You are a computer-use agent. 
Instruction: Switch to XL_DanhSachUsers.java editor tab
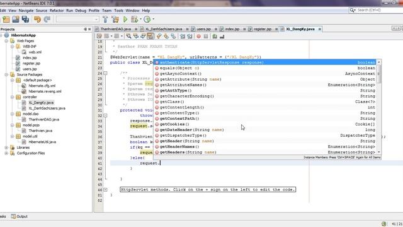tap(164, 29)
